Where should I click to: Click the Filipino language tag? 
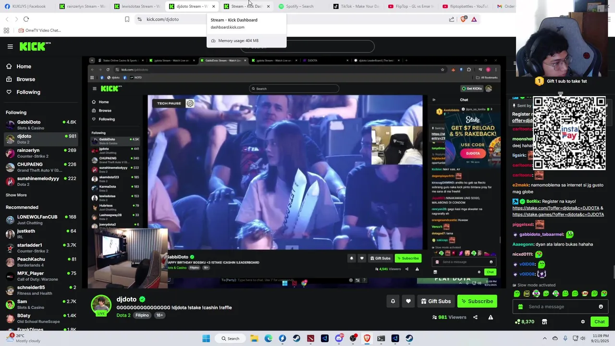click(142, 315)
